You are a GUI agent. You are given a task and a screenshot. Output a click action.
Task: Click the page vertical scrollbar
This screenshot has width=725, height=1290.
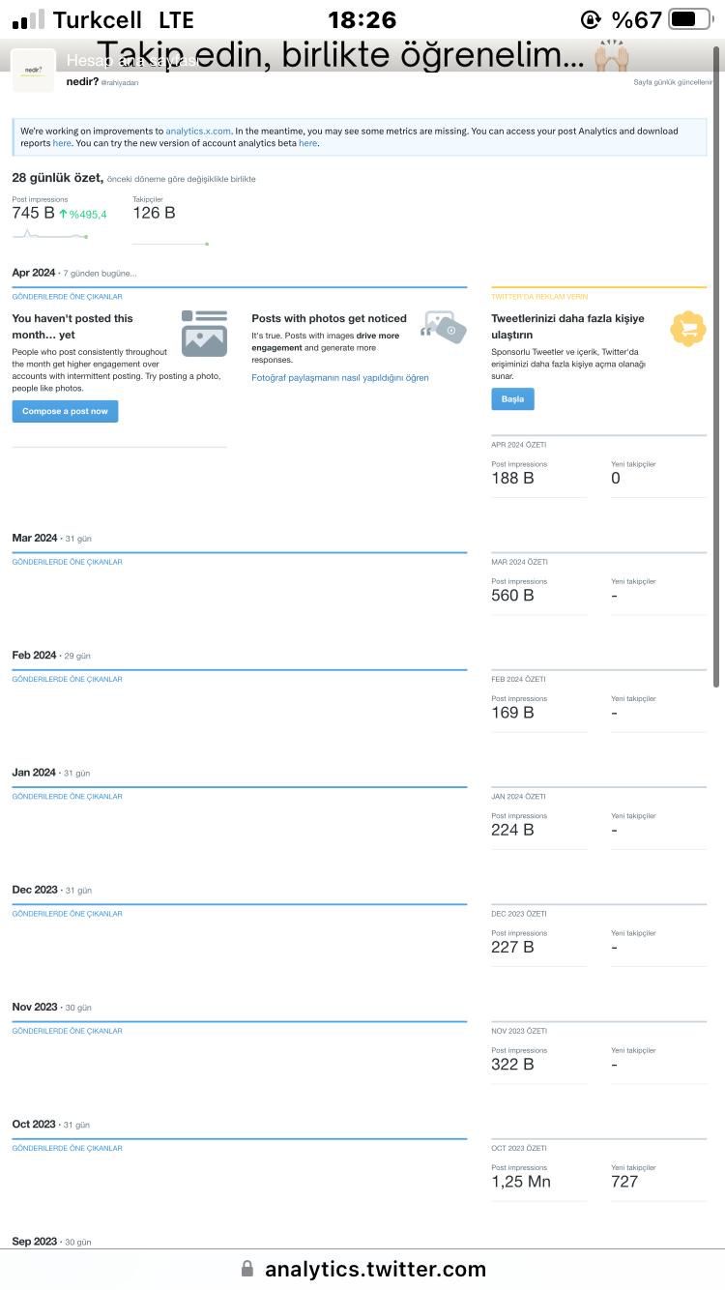coord(716,367)
